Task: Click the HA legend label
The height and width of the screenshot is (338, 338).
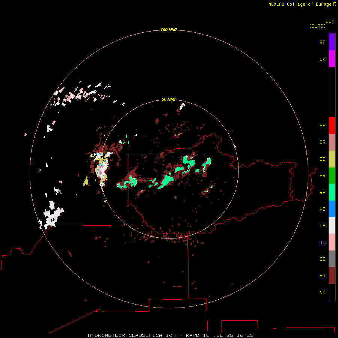Action: pyautogui.click(x=322, y=125)
